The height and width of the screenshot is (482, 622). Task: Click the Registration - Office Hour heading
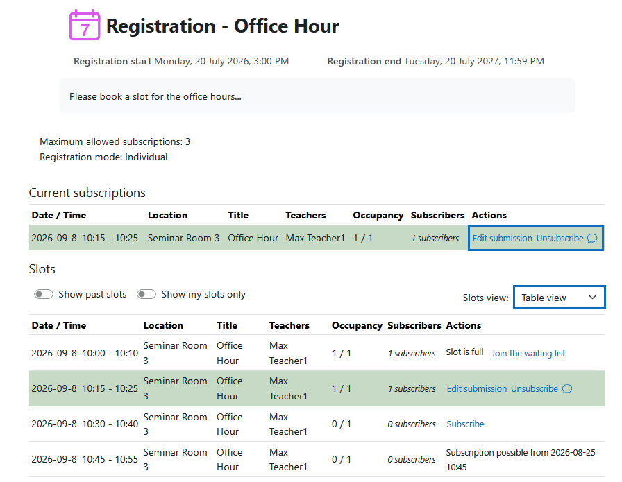pos(223,26)
